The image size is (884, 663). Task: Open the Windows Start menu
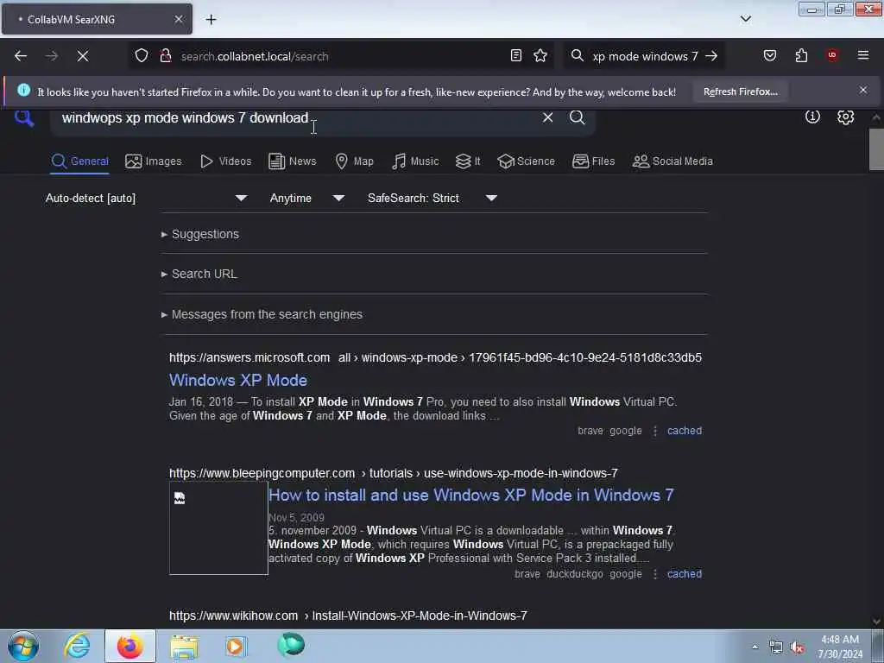coord(23,646)
